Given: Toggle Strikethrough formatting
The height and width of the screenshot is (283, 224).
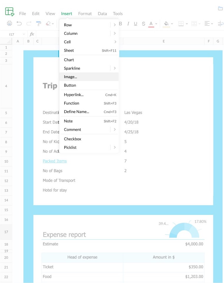Looking at the screenshot, I should [x=144, y=24].
